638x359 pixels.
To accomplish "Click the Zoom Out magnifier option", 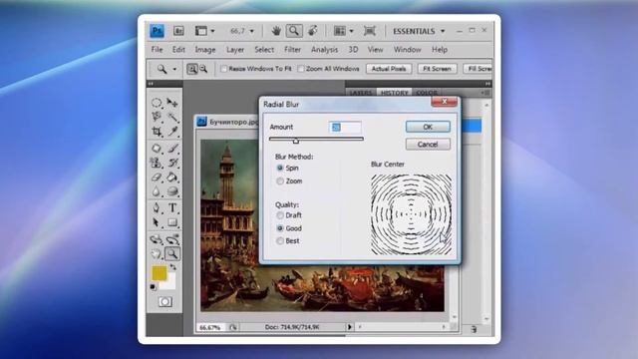I will click(x=203, y=69).
